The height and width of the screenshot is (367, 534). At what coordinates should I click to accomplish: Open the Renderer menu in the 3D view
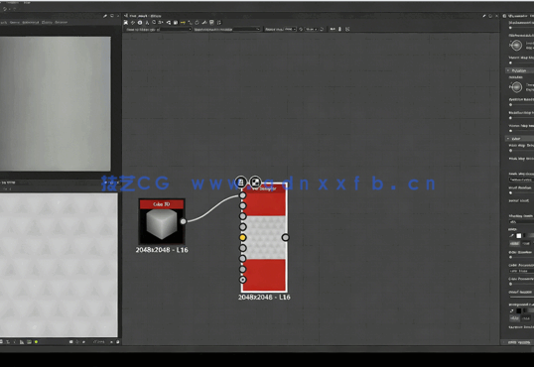coord(61,22)
